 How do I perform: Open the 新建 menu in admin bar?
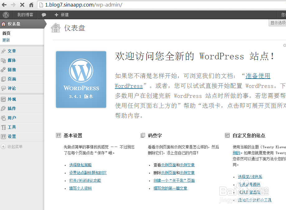[x=62, y=15]
